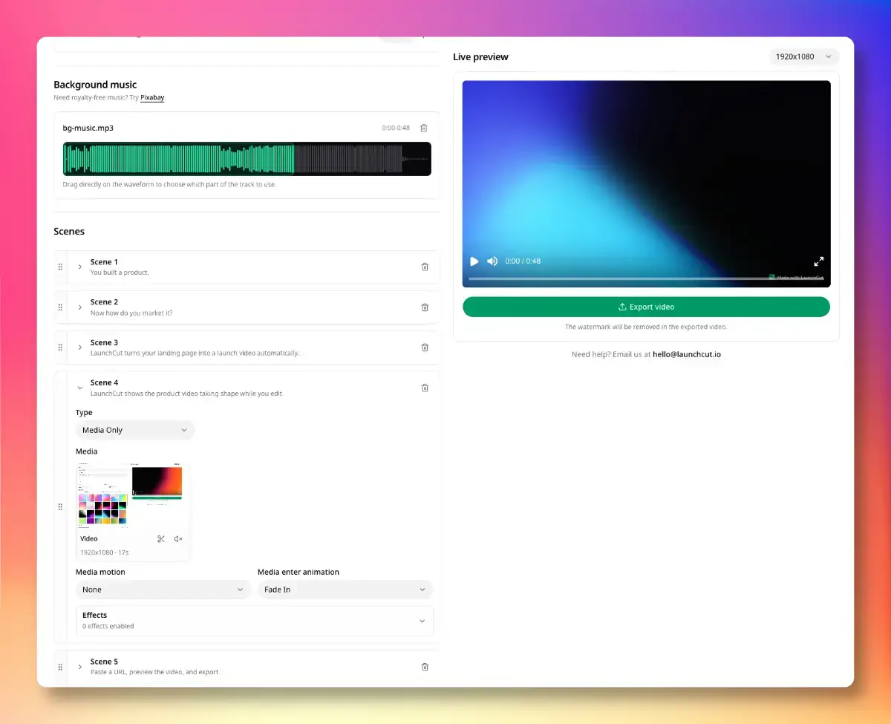
Task: Click the '0:00 / 0:48' preview timecode
Action: pos(523,261)
